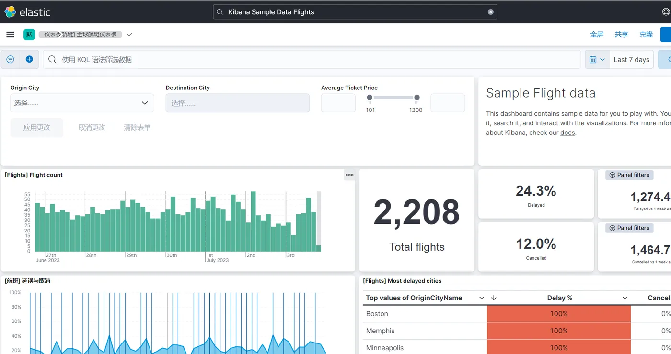The image size is (671, 354).
Task: Click the Memphis row
Action: click(x=517, y=331)
